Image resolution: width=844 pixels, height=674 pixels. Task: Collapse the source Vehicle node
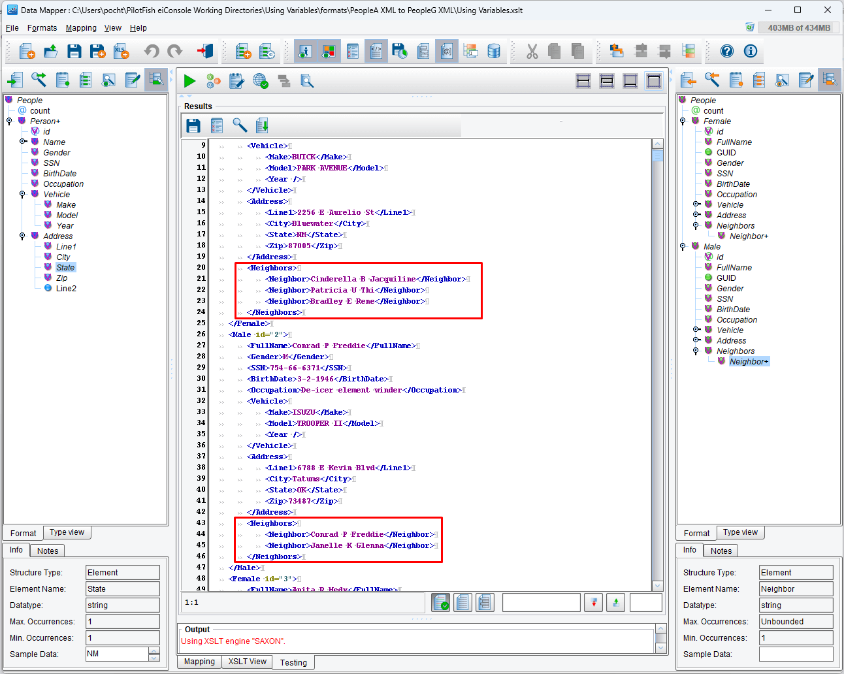(22, 194)
